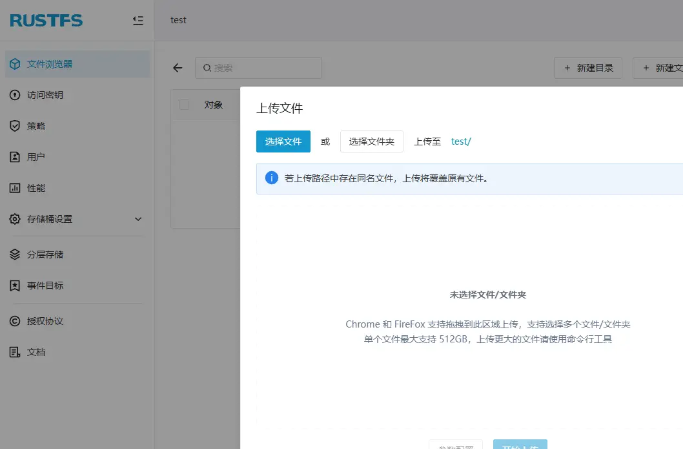Expand the 存储桶设置 chevron in sidebar
The image size is (683, 449).
[x=138, y=219]
